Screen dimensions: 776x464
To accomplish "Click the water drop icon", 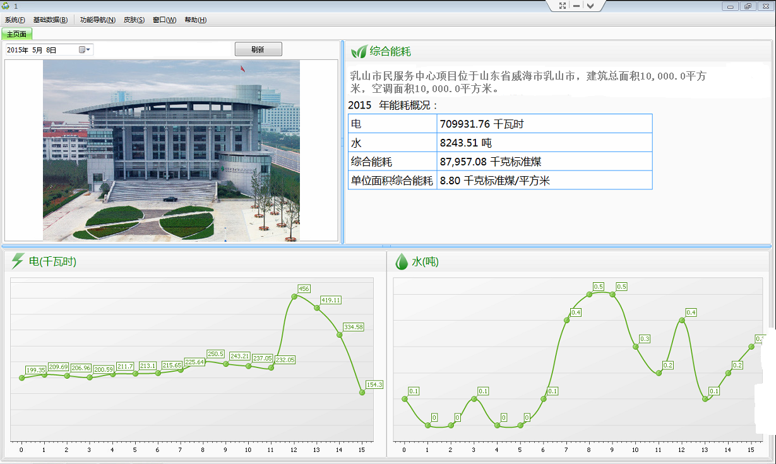I will click(x=401, y=261).
